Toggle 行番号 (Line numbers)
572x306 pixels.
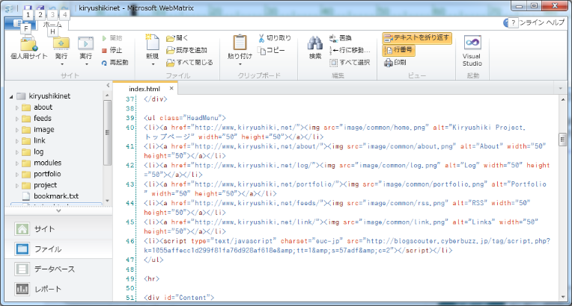[x=399, y=50]
